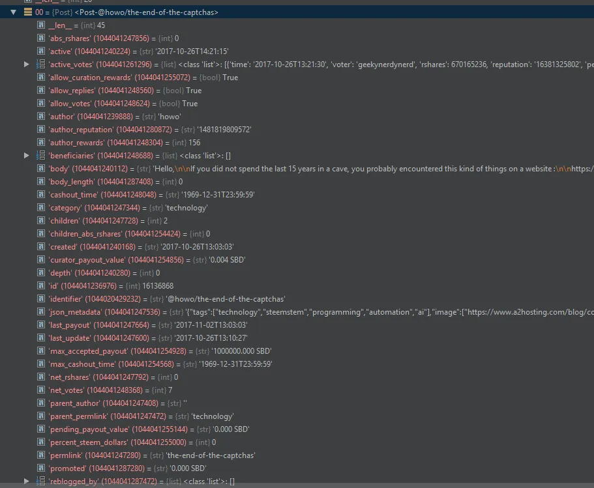This screenshot has width=594, height=488.
Task: Select the 'created' timestamp variable row
Action: click(x=297, y=247)
